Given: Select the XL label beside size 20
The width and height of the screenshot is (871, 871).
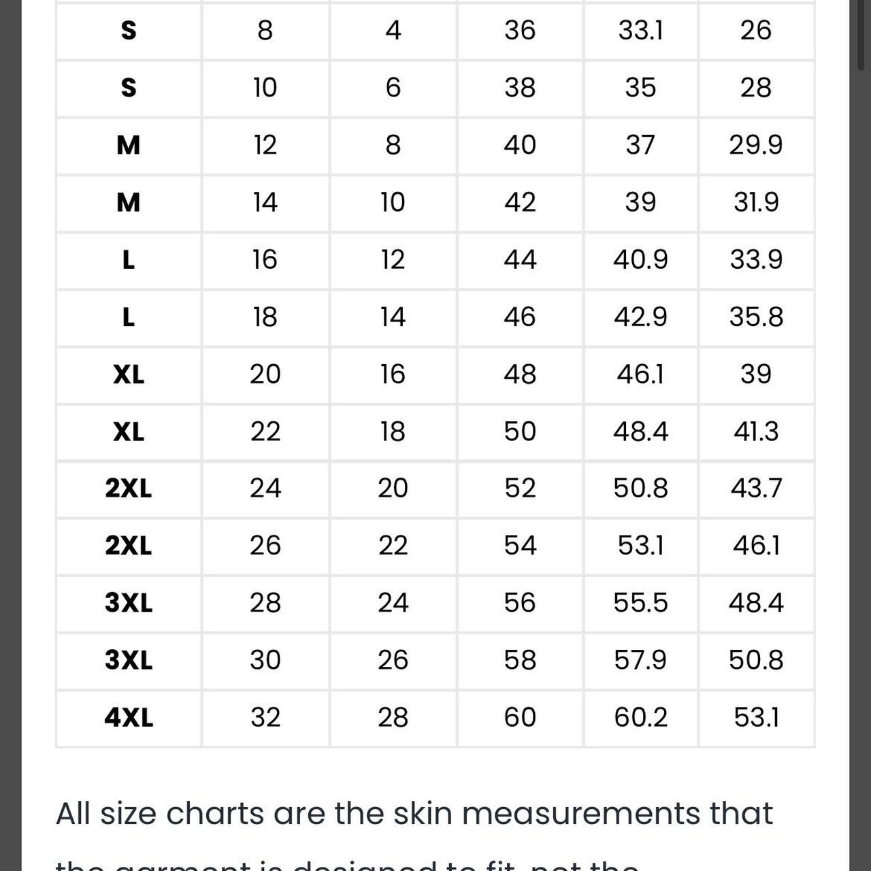Looking at the screenshot, I should tap(129, 374).
